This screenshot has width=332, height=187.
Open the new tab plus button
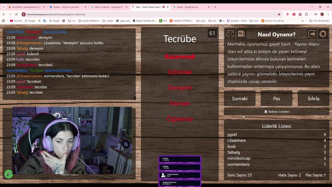pyautogui.click(x=215, y=7)
